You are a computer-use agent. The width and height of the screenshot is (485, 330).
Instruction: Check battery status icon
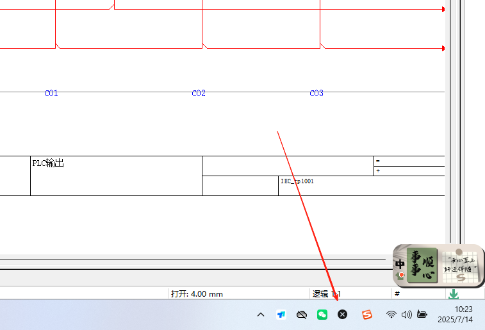(x=422, y=315)
